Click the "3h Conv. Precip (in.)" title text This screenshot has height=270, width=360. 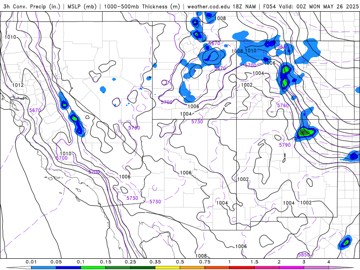[32, 6]
